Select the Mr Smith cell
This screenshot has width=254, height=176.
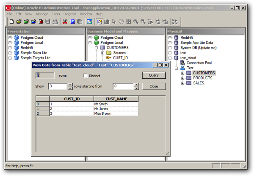(x=116, y=104)
